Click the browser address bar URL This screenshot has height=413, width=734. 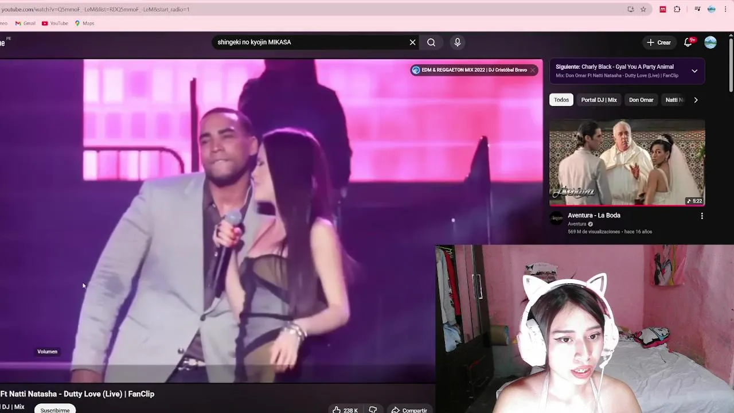(x=95, y=9)
